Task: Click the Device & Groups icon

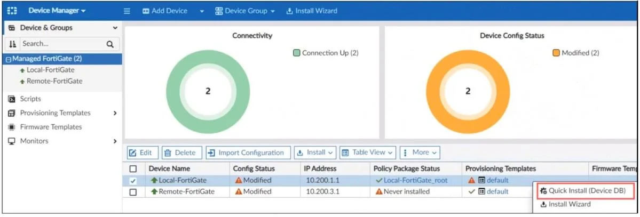Action: pos(12,28)
